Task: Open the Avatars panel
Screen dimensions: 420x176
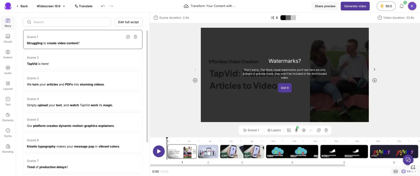Action: pyautogui.click(x=8, y=54)
